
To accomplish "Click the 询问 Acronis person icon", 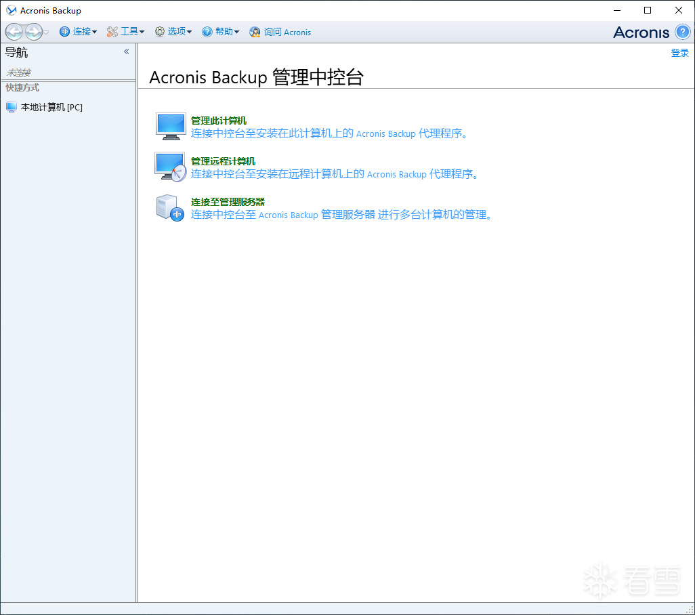I will point(255,32).
